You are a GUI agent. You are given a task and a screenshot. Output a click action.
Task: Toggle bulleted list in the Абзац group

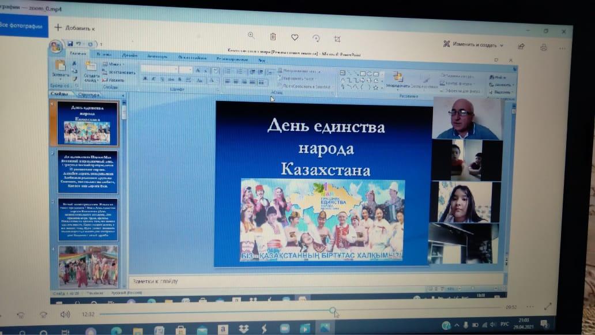click(227, 71)
